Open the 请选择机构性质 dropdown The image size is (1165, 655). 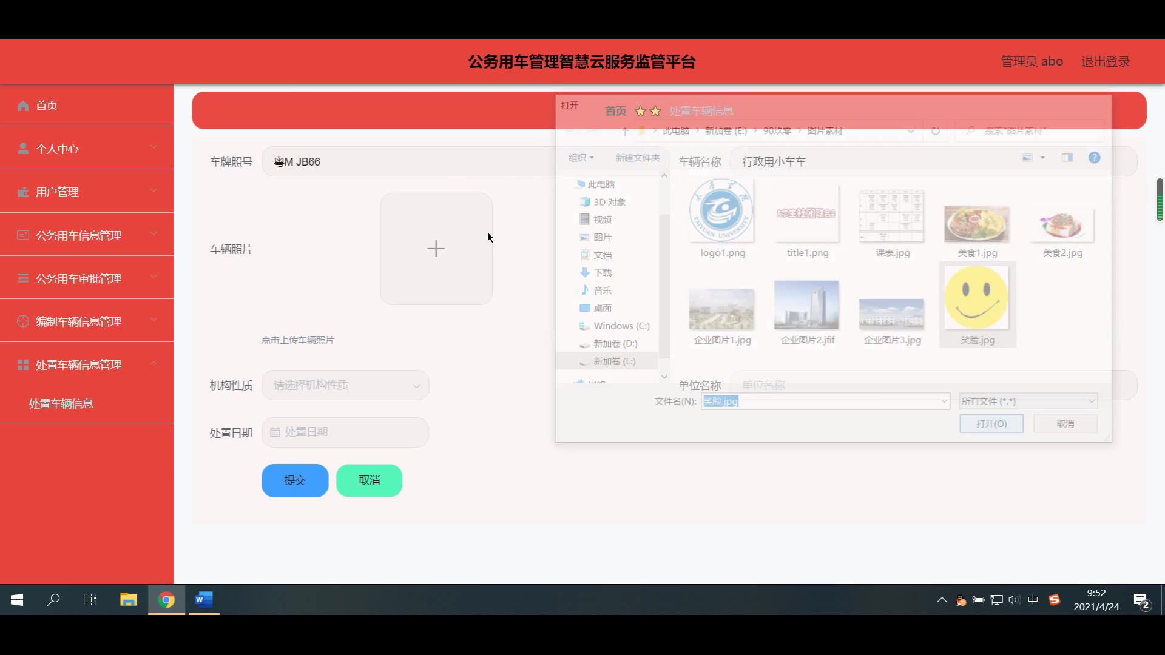click(345, 385)
